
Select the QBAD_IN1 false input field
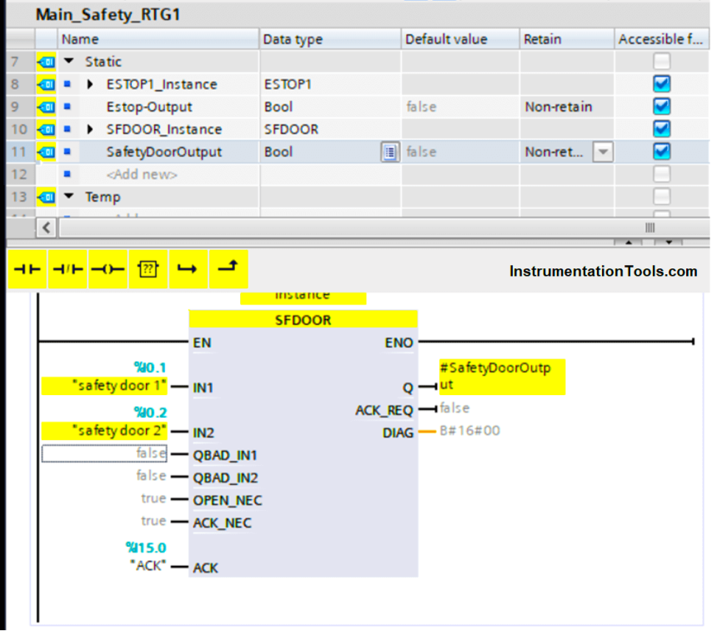coord(104,453)
